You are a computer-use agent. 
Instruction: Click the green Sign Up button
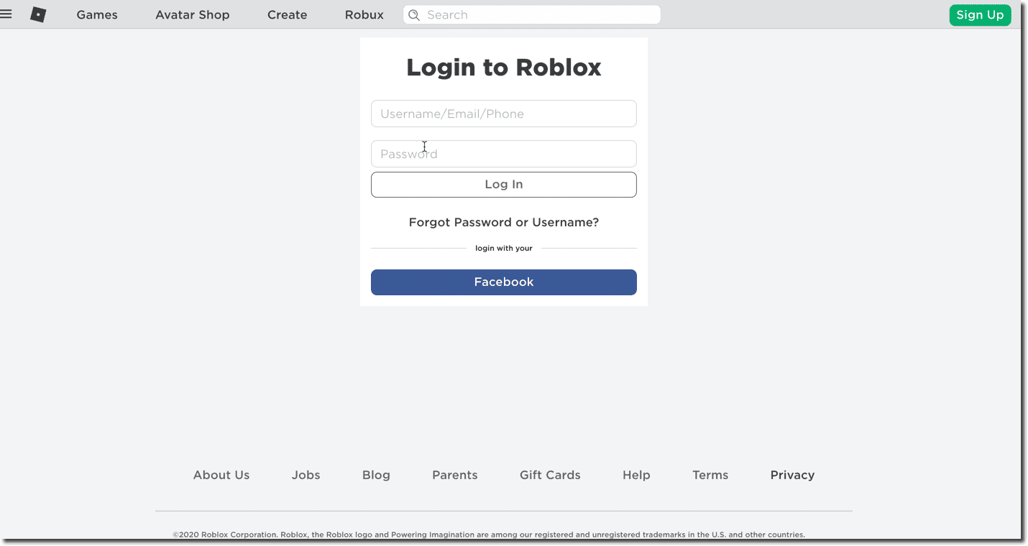980,14
